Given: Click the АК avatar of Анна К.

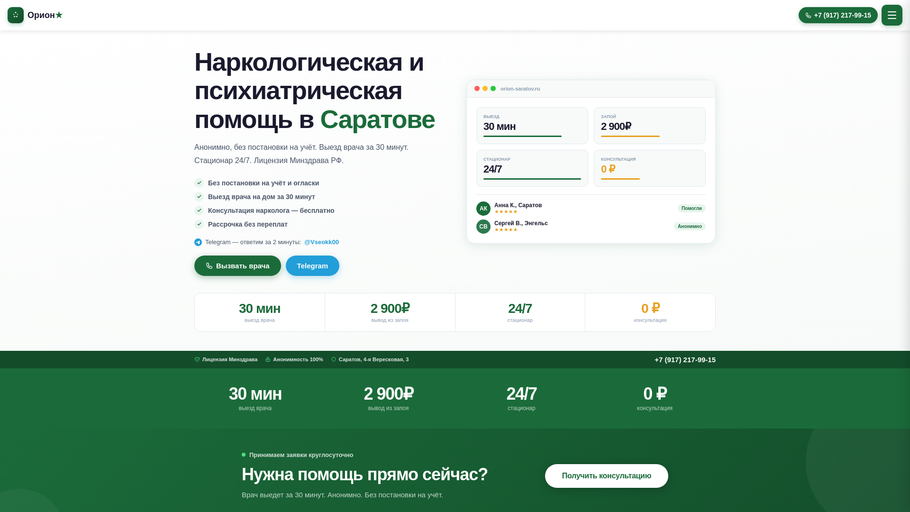Looking at the screenshot, I should click(483, 209).
